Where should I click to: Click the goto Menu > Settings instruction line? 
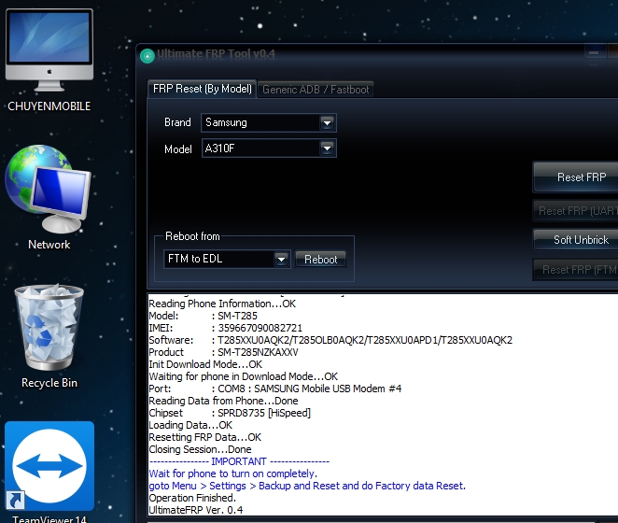point(307,486)
